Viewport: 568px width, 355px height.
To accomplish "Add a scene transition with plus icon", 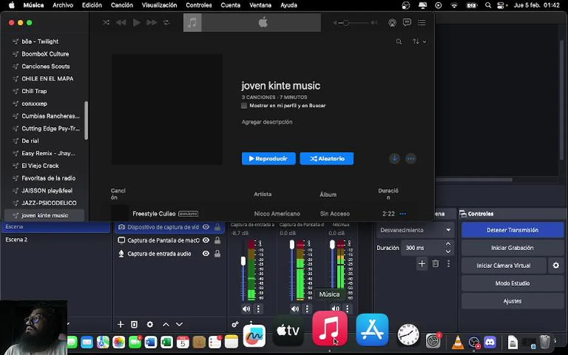I will click(422, 264).
